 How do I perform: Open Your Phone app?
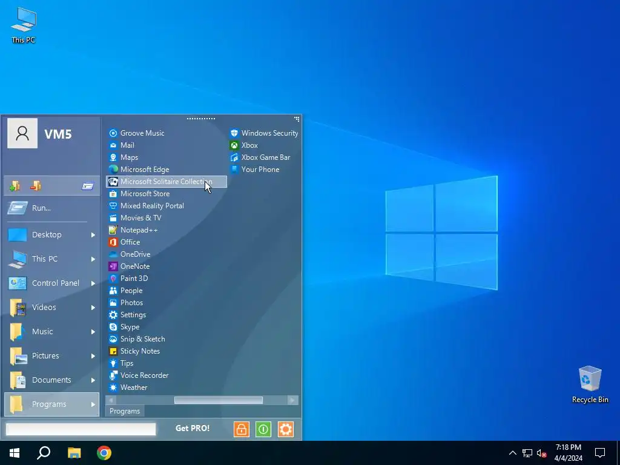pyautogui.click(x=255, y=170)
